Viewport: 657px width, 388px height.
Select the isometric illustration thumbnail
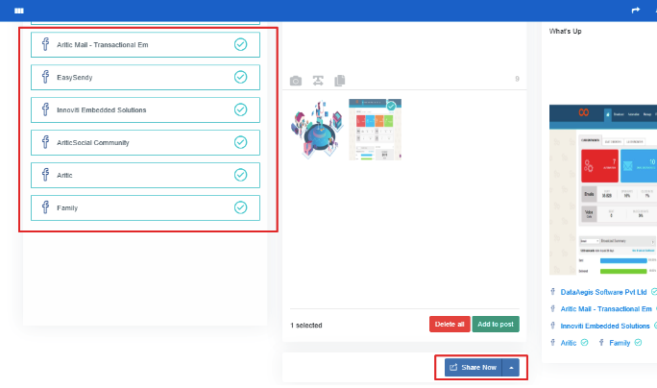point(317,130)
